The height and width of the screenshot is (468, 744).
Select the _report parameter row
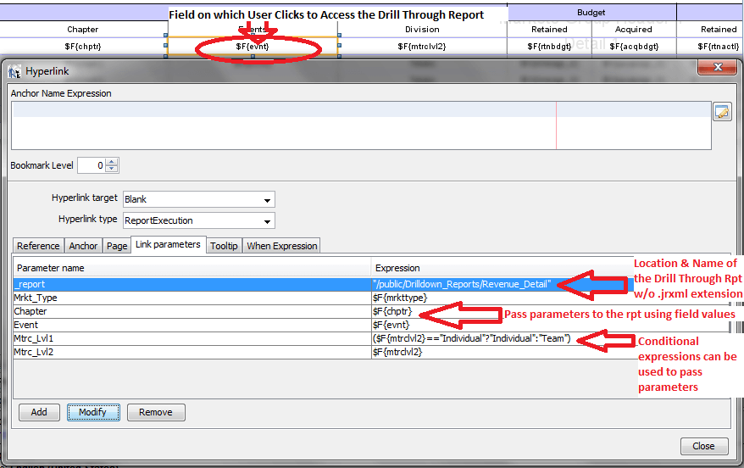pyautogui.click(x=192, y=284)
